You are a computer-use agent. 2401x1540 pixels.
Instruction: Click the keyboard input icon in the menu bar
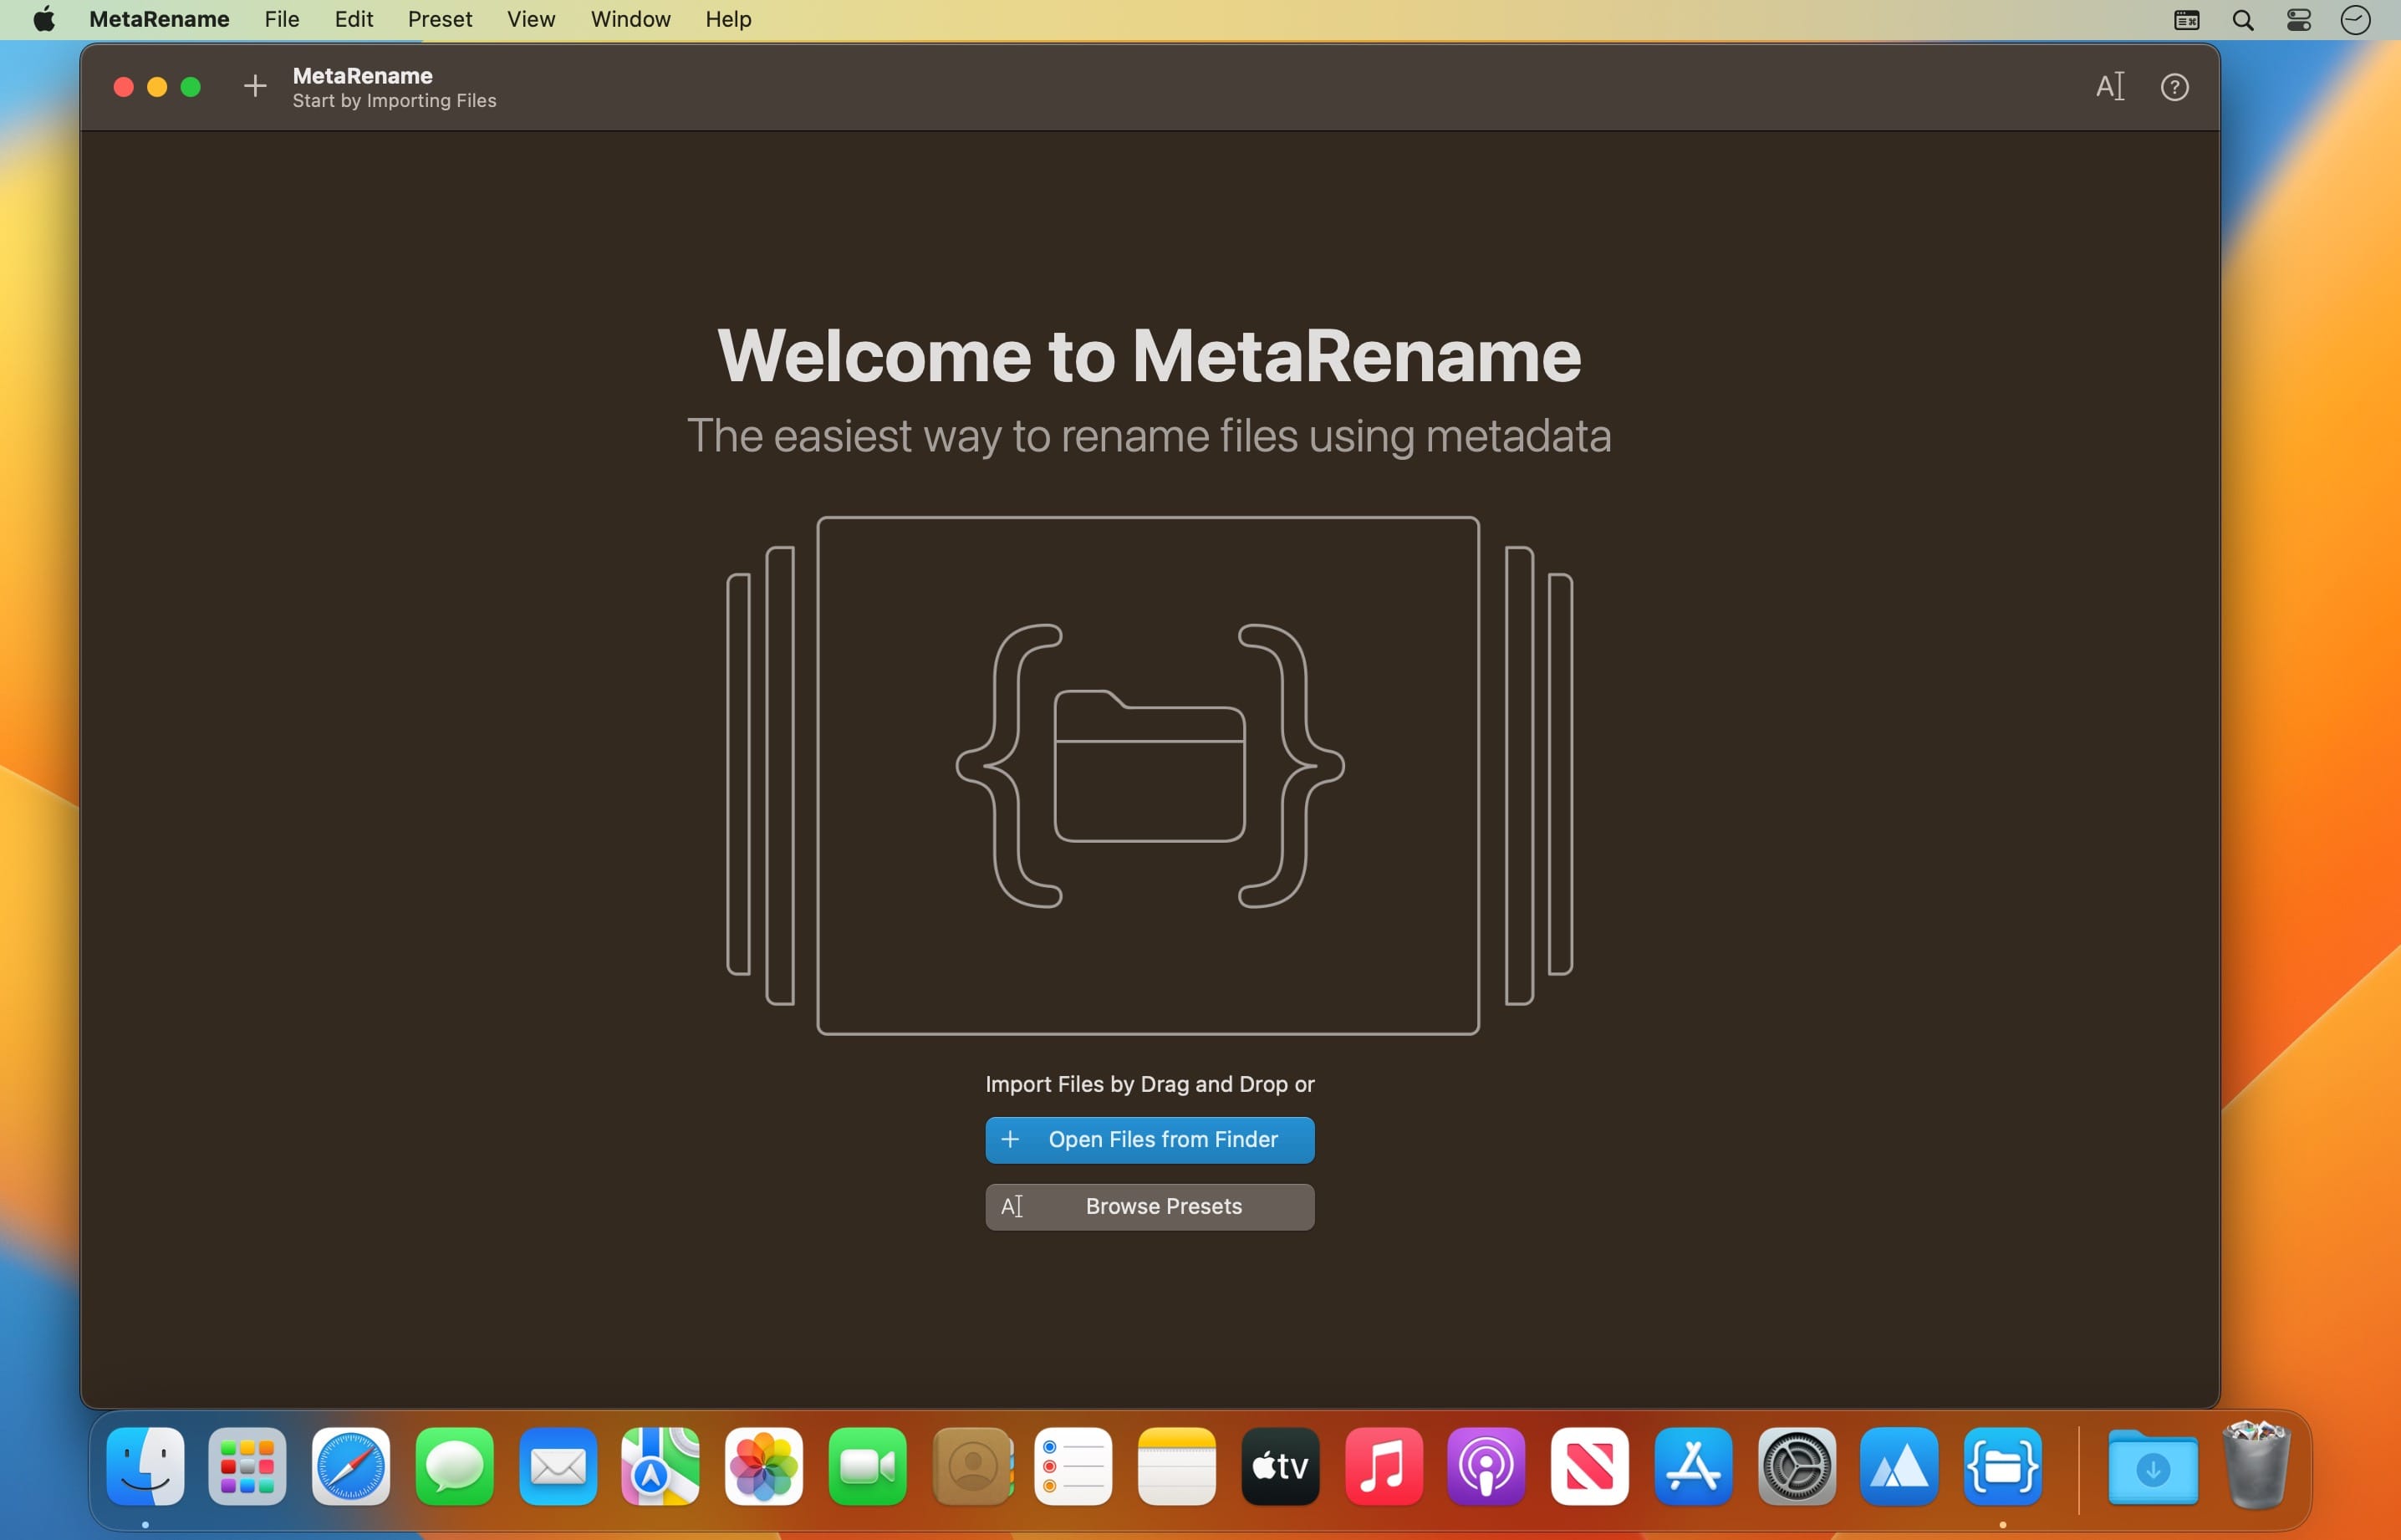click(2187, 19)
